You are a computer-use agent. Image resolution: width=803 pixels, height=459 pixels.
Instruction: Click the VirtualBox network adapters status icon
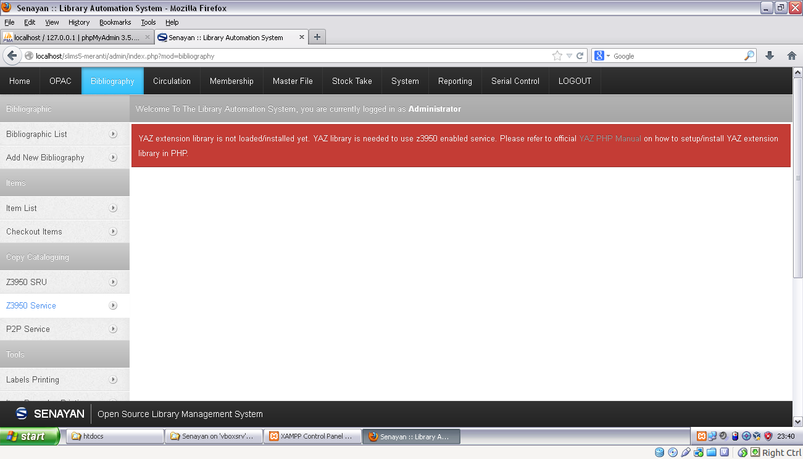pyautogui.click(x=699, y=452)
